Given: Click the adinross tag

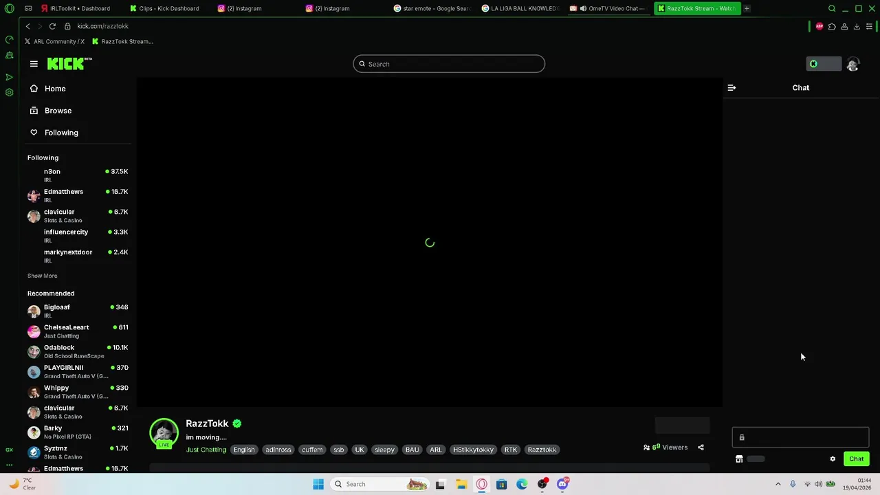Looking at the screenshot, I should 278,450.
